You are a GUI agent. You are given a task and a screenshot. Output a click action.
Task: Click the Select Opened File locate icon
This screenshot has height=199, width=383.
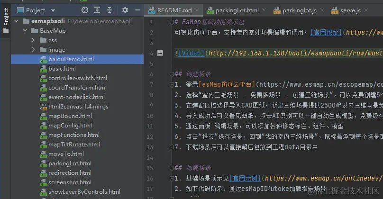coord(85,10)
